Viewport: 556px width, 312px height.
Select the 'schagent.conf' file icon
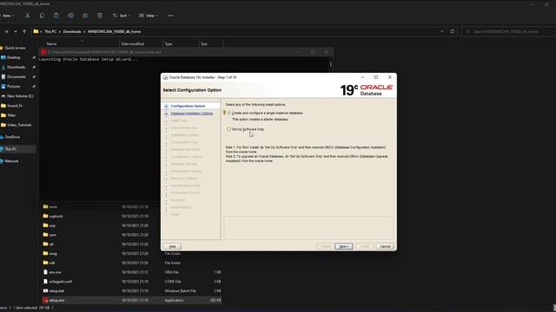[x=45, y=282]
